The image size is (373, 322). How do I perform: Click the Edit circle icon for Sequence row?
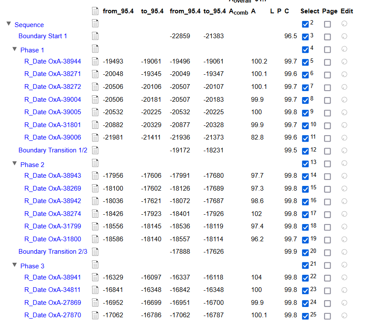[x=344, y=24]
